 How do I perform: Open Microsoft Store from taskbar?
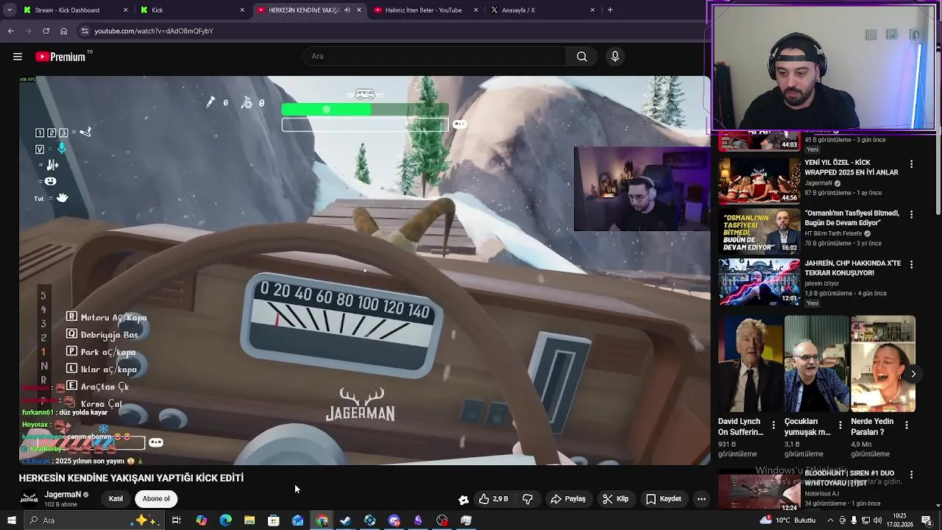274,520
